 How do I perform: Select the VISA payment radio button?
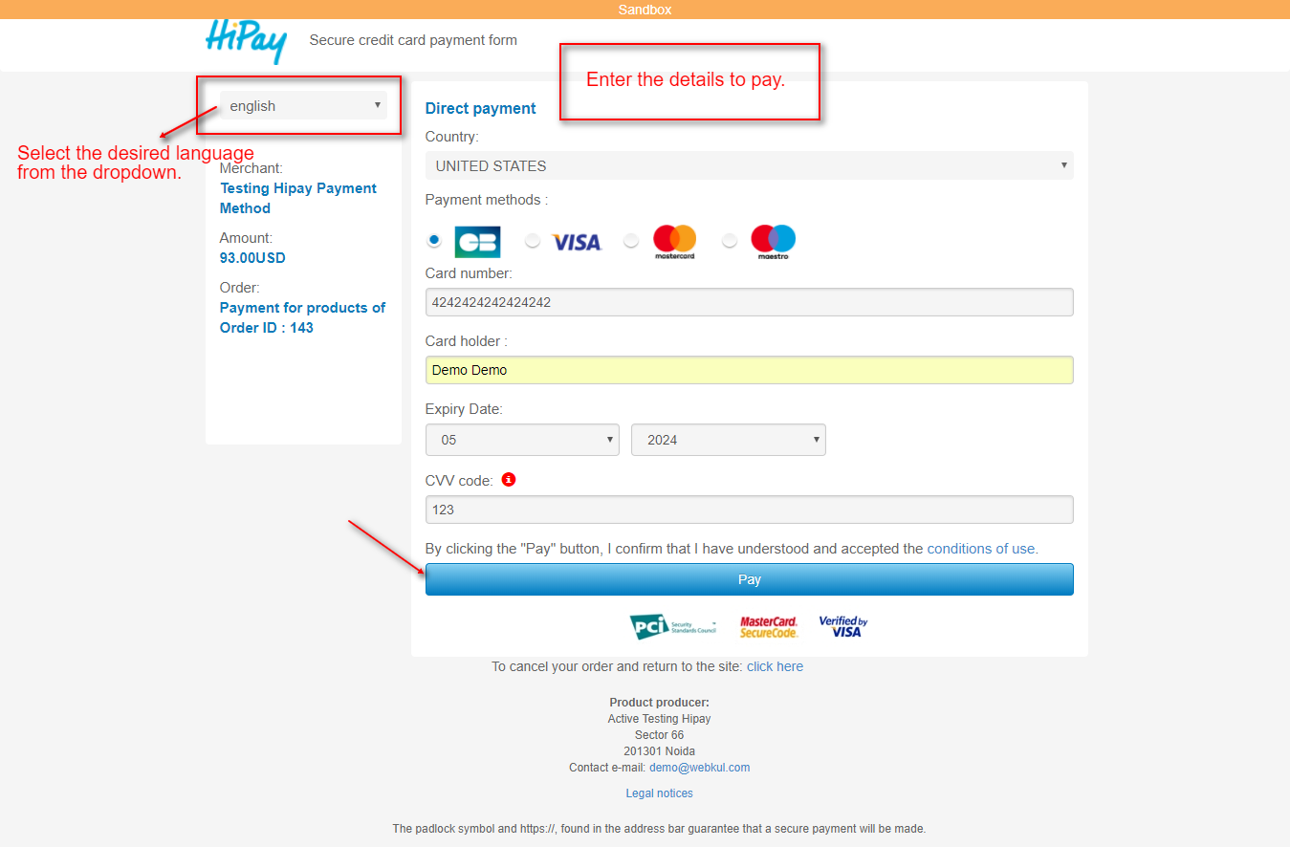coord(533,241)
